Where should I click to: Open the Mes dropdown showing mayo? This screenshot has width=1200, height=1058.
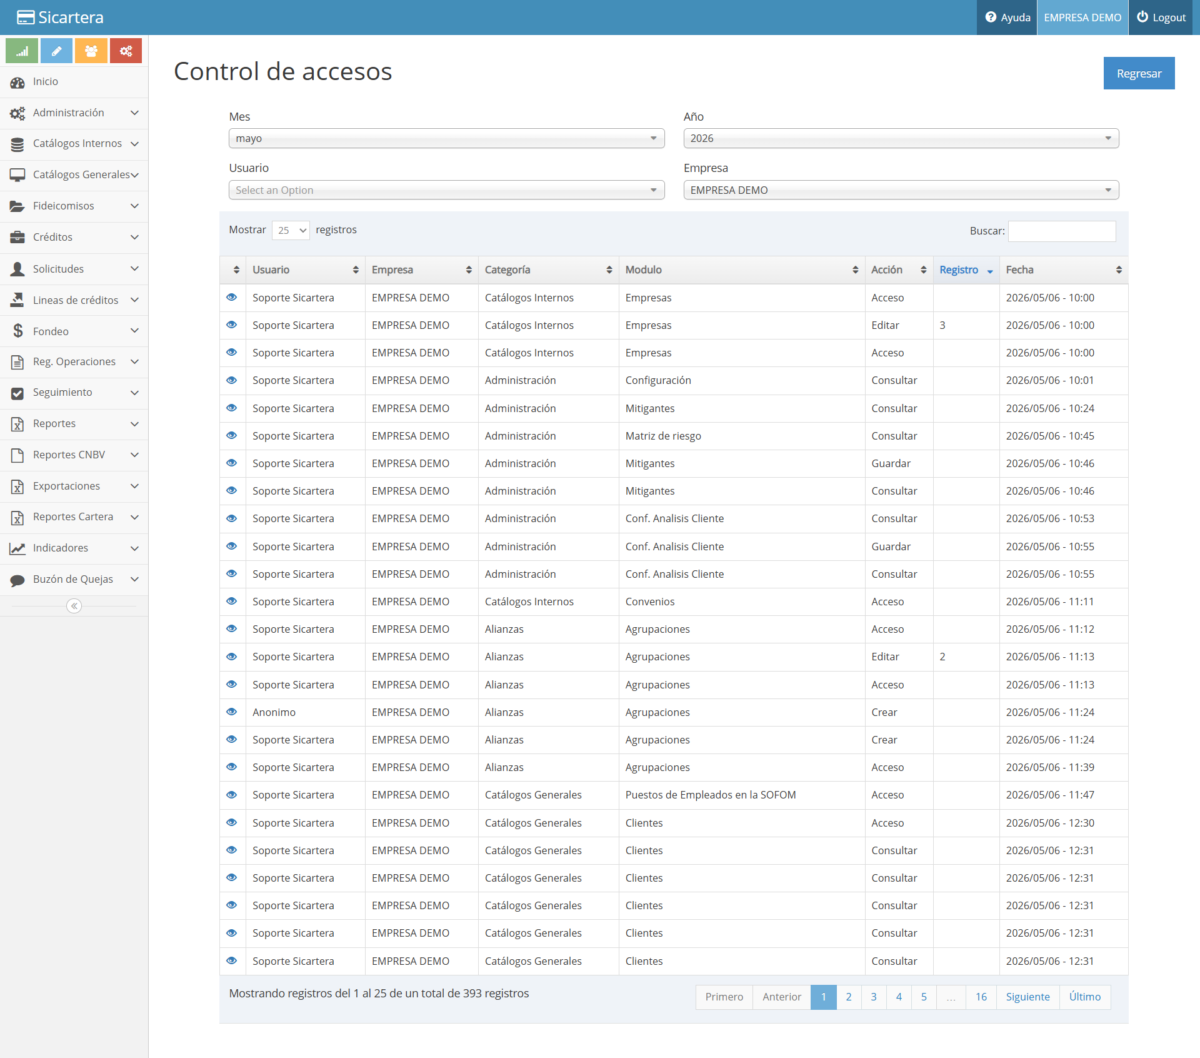tap(446, 138)
